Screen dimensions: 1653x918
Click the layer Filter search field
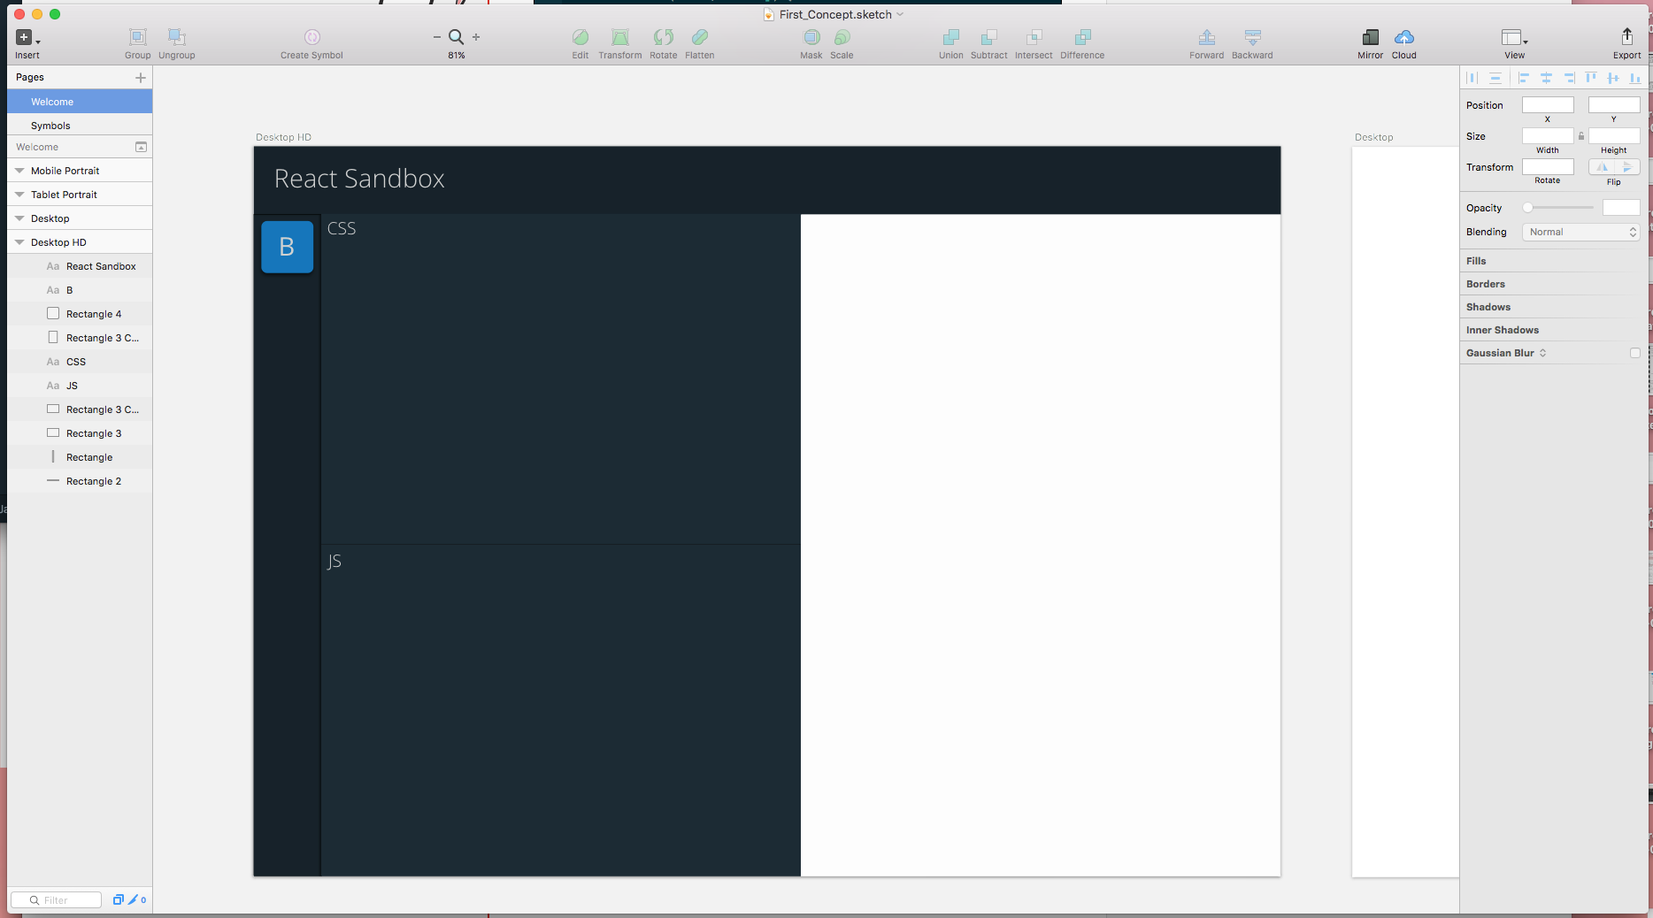(x=56, y=899)
